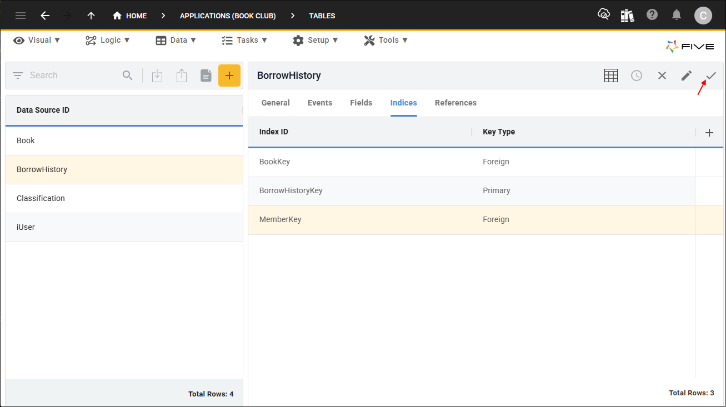Click the notifications bell icon
The width and height of the screenshot is (726, 407).
[677, 15]
